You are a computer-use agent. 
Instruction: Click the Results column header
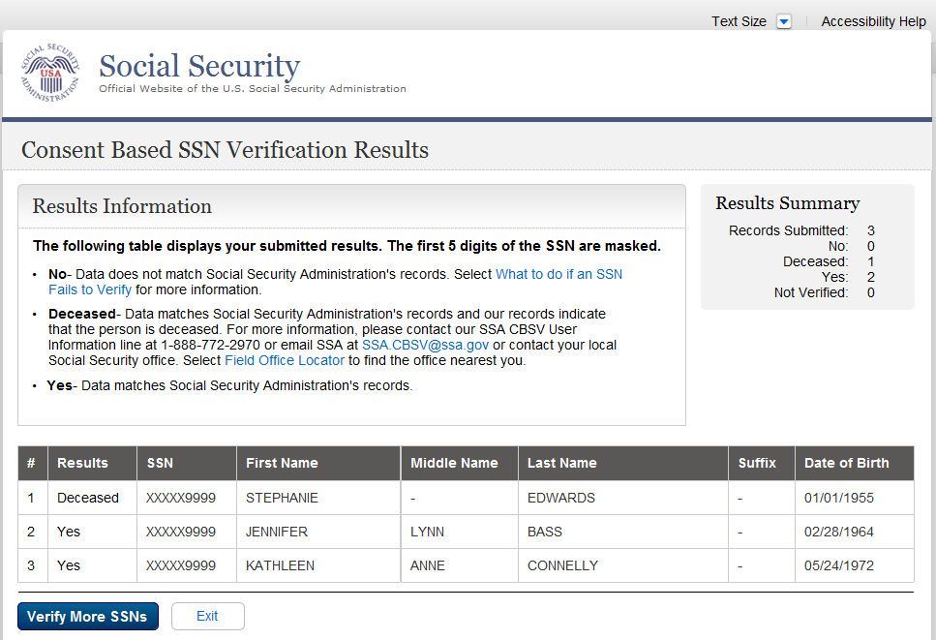coord(82,463)
